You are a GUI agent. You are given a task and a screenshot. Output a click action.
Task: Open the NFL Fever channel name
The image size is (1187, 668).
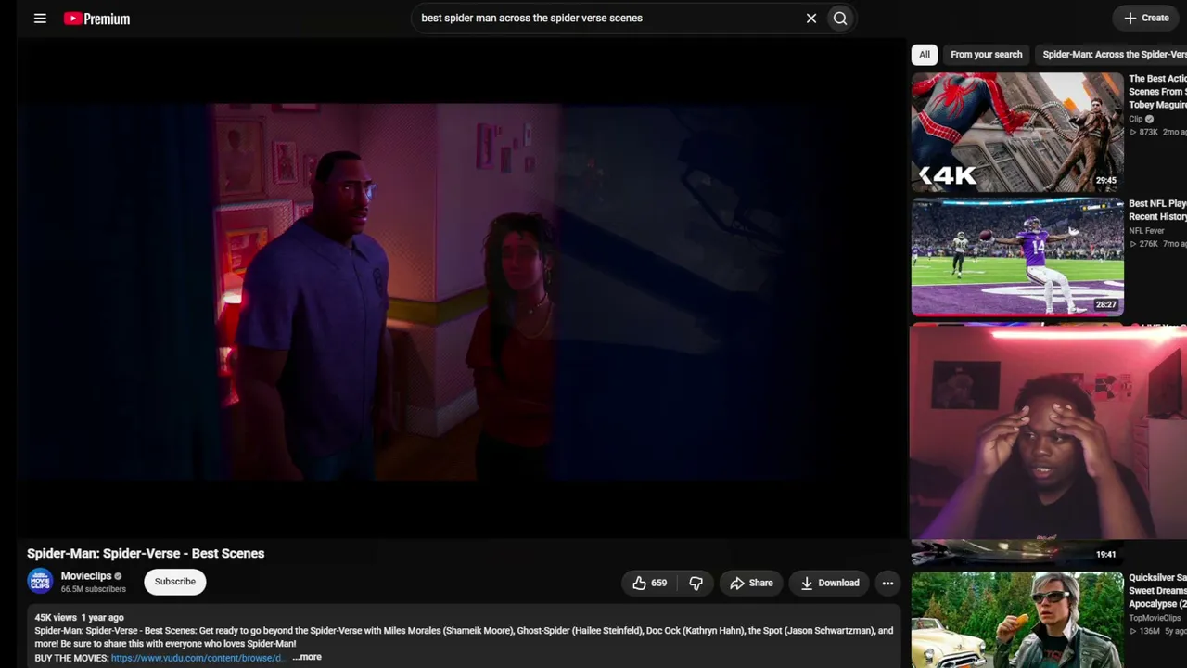1146,231
